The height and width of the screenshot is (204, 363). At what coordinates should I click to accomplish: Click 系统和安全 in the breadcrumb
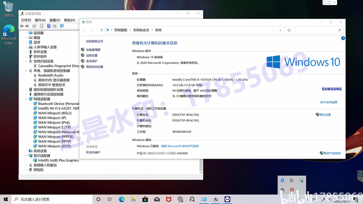click(x=141, y=30)
